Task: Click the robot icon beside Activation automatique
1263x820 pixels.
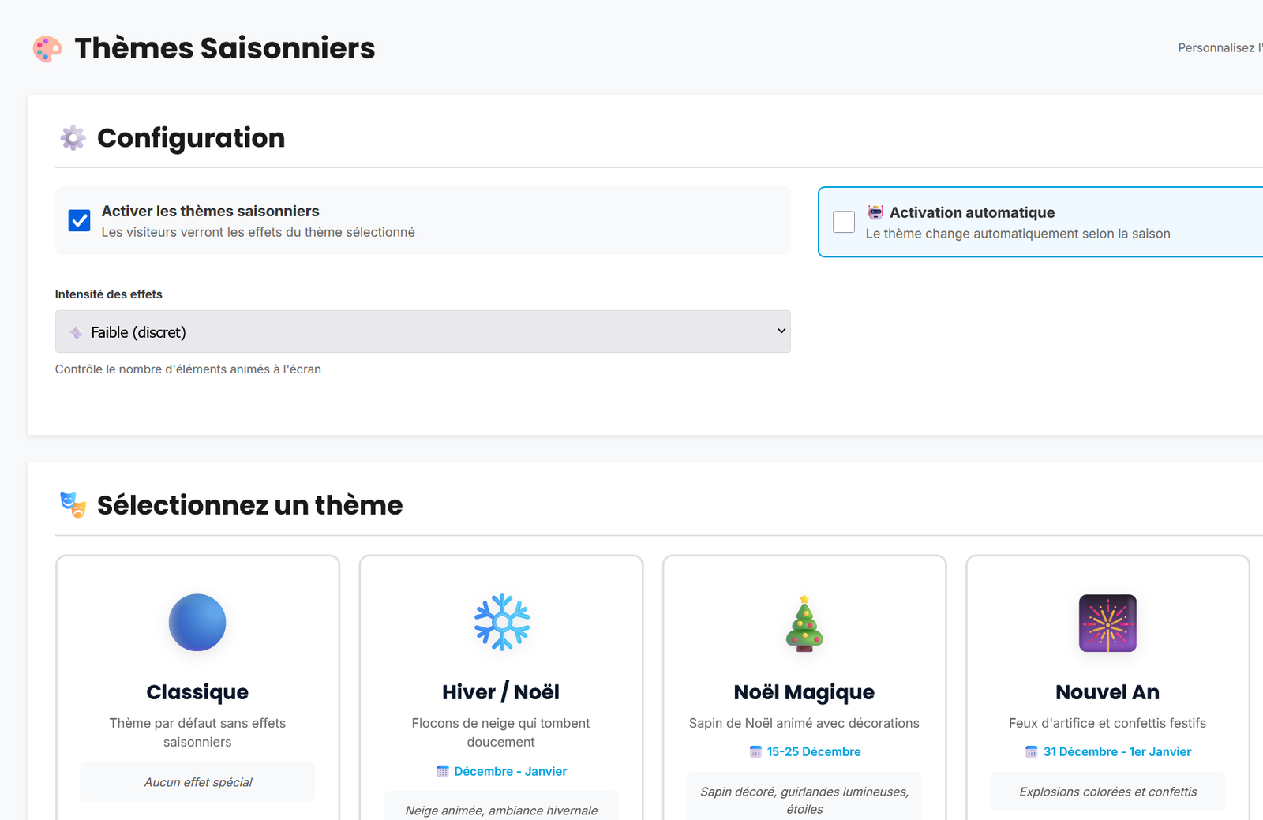Action: coord(875,212)
